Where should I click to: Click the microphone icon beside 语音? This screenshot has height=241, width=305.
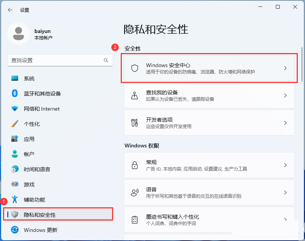134,192
